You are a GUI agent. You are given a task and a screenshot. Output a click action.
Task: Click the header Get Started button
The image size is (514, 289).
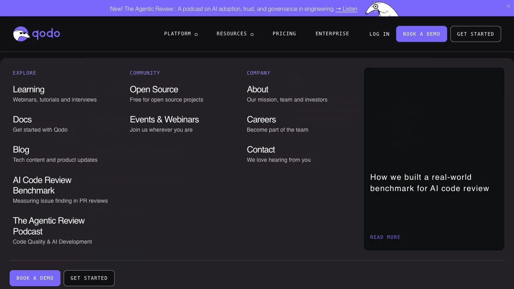tap(475, 34)
